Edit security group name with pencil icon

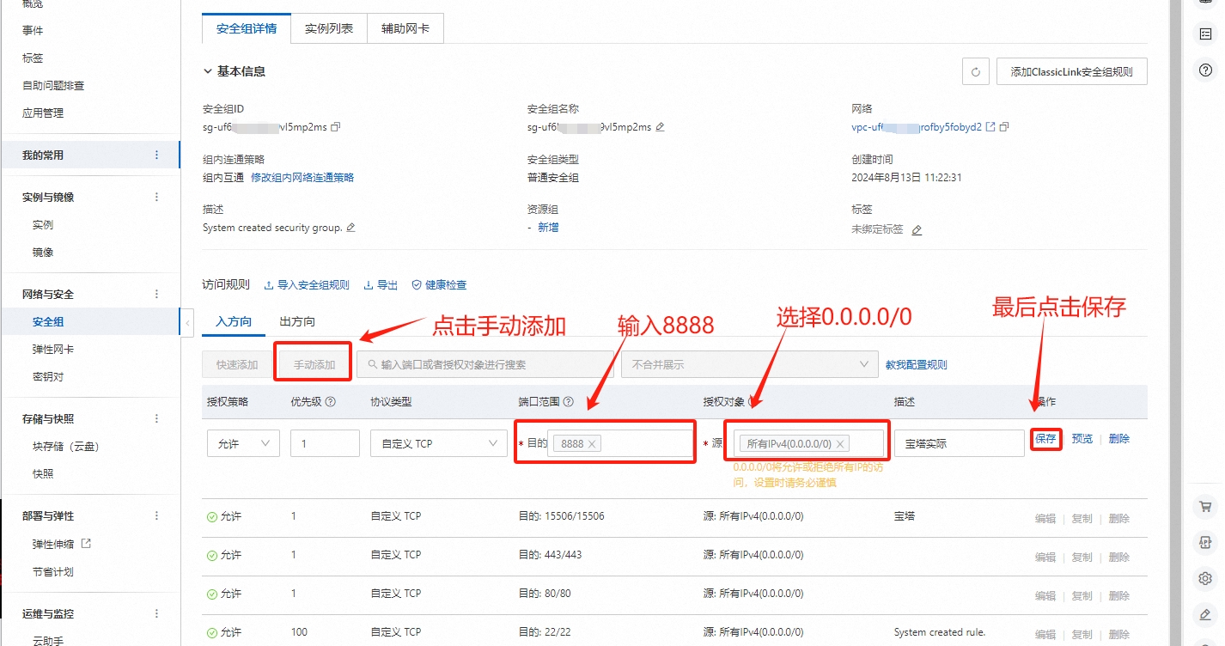pos(660,127)
